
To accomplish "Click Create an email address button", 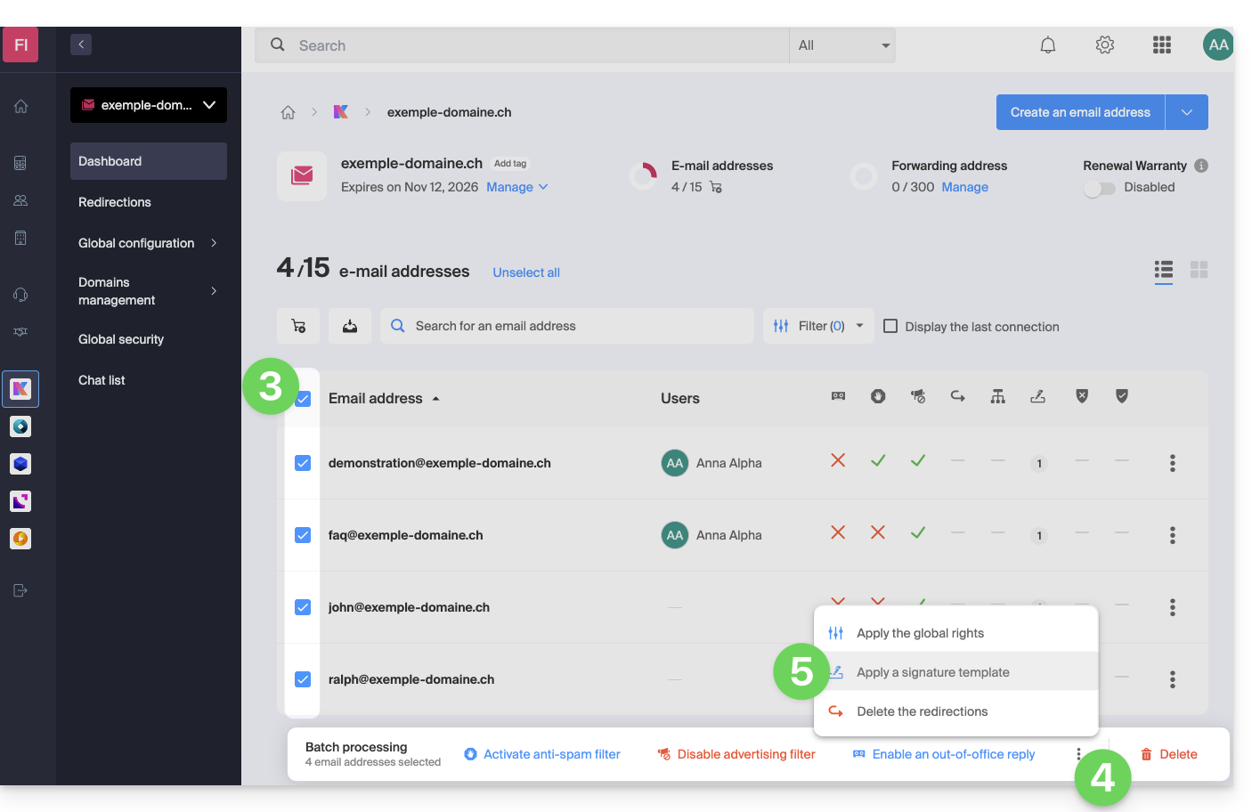I will (x=1080, y=112).
